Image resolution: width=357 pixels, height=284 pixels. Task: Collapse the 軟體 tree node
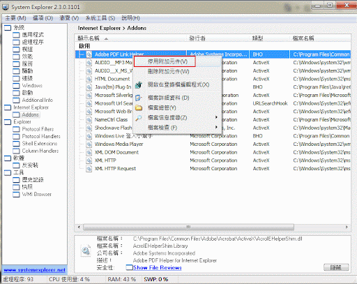[x=8, y=158]
